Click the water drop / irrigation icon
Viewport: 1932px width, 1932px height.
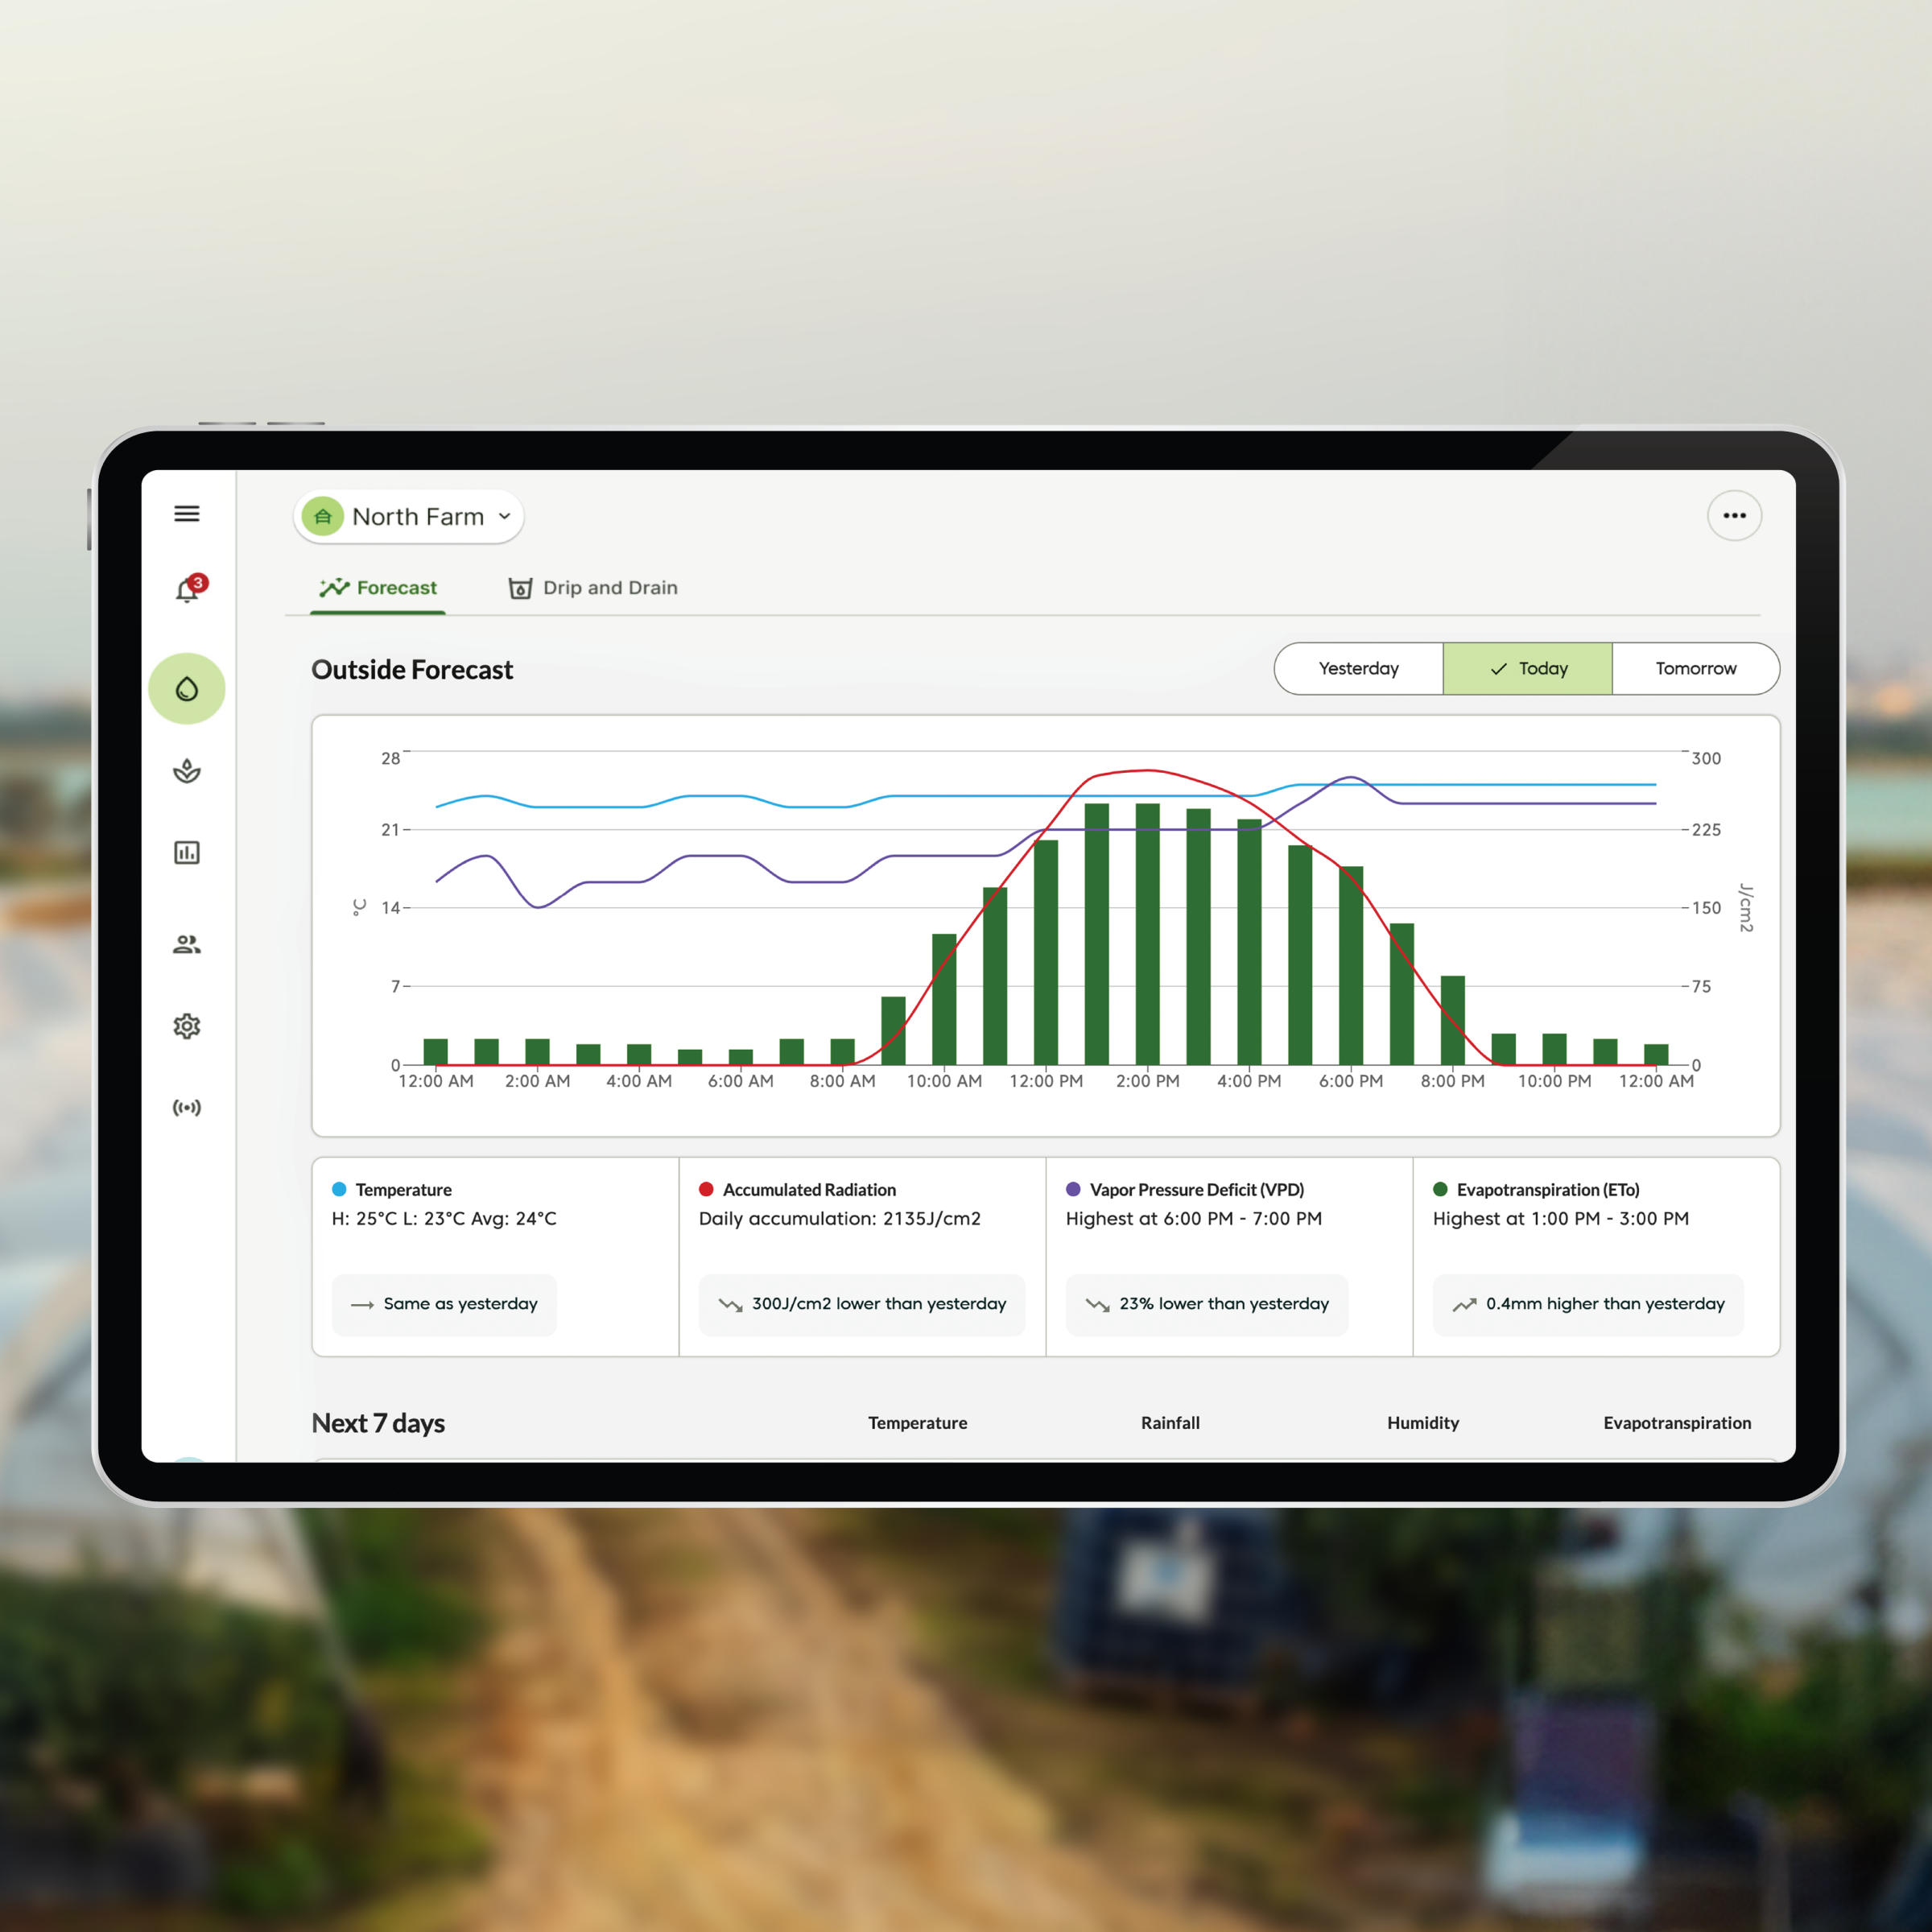191,691
